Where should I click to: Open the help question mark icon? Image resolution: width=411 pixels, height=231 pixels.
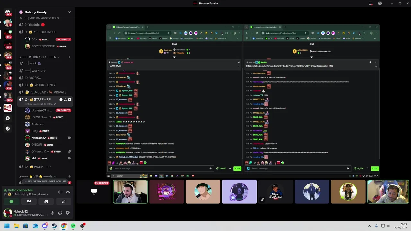tap(380, 4)
